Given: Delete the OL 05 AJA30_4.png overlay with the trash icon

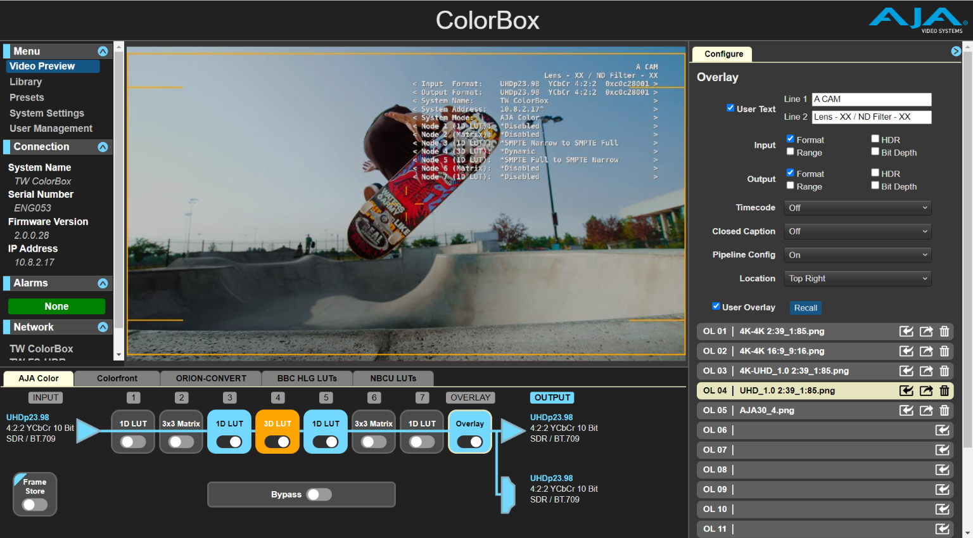Looking at the screenshot, I should pos(944,410).
